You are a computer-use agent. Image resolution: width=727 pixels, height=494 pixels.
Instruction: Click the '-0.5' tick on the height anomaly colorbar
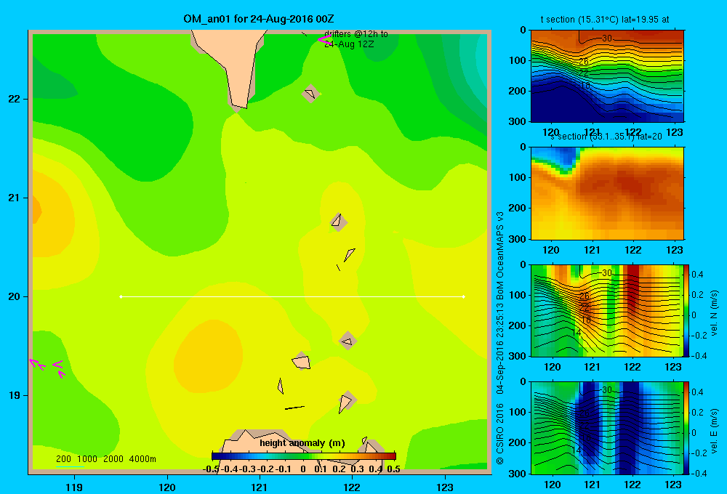[x=211, y=469]
